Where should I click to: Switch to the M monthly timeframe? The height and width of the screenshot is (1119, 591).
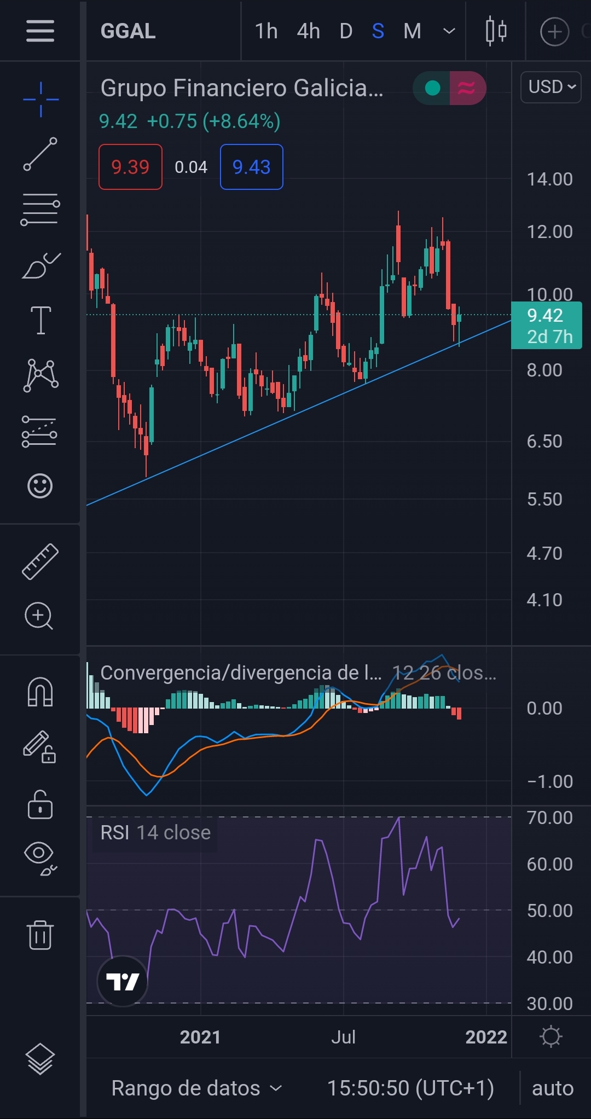pyautogui.click(x=413, y=31)
